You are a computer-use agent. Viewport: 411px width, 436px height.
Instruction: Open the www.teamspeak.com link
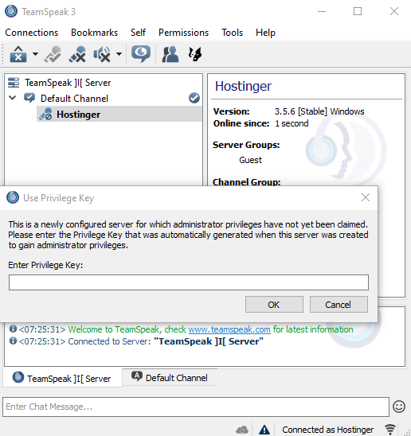point(229,329)
